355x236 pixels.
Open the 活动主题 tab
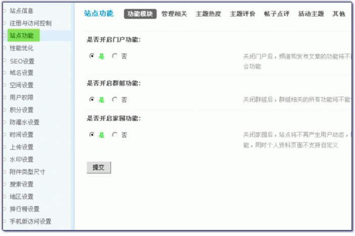(x=311, y=14)
